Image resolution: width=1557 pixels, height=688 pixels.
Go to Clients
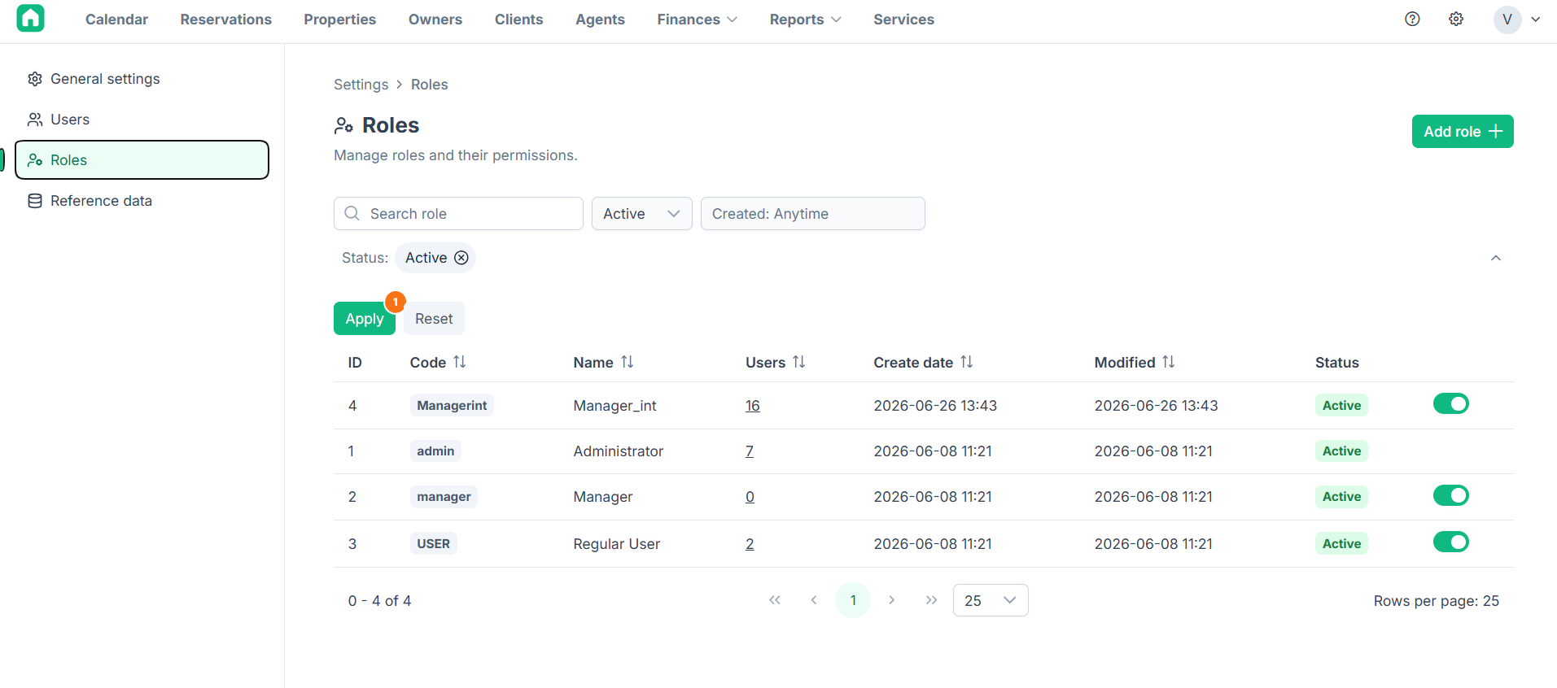518,20
